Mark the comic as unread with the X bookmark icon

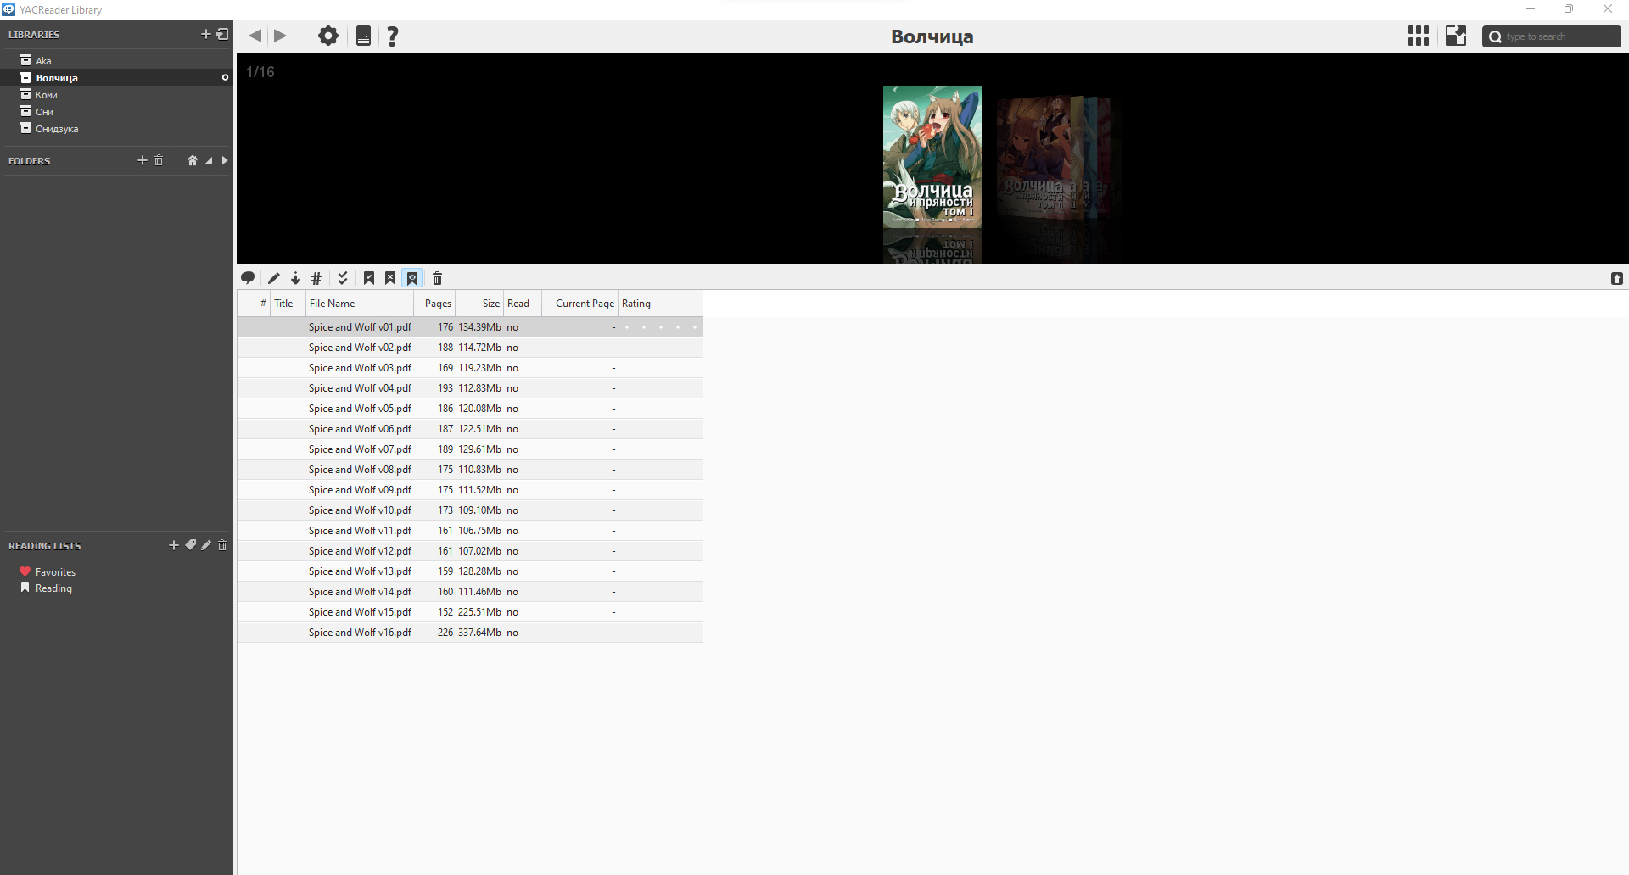click(x=390, y=278)
